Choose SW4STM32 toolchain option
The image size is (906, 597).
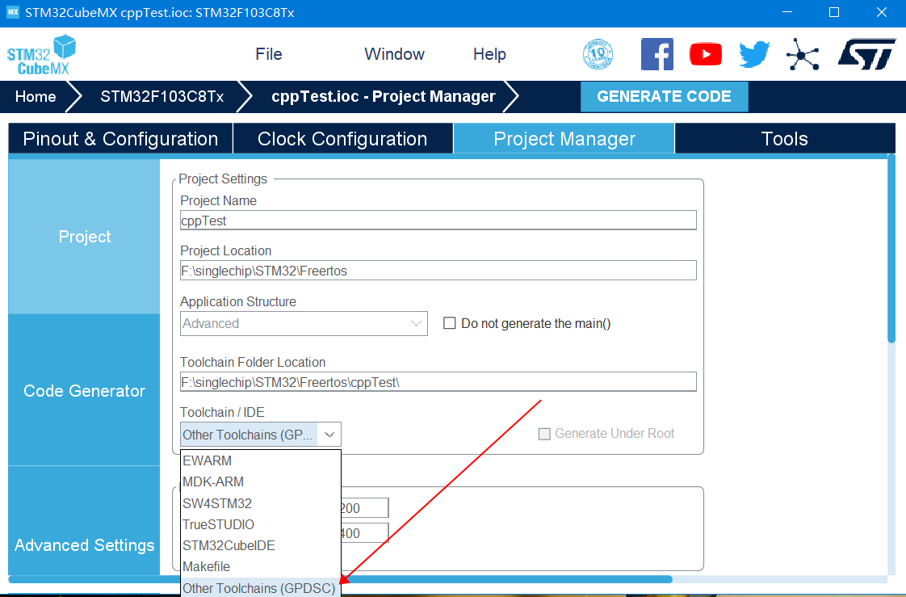pyautogui.click(x=261, y=503)
